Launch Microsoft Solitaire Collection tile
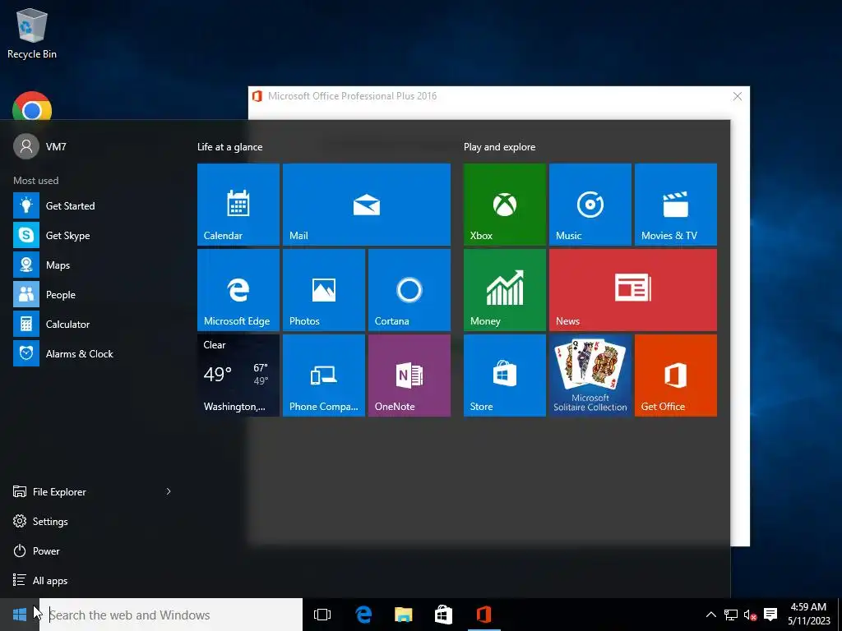This screenshot has width=842, height=631. pyautogui.click(x=590, y=375)
